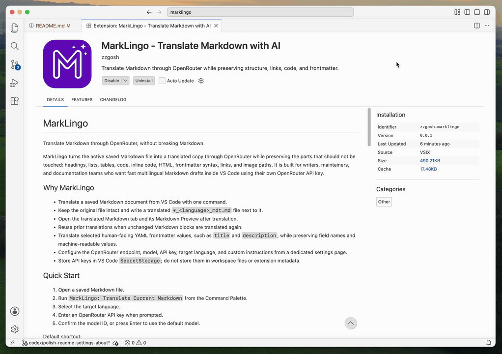The height and width of the screenshot is (354, 502).
Task: Close the MarkLingo extension tab
Action: 216,26
